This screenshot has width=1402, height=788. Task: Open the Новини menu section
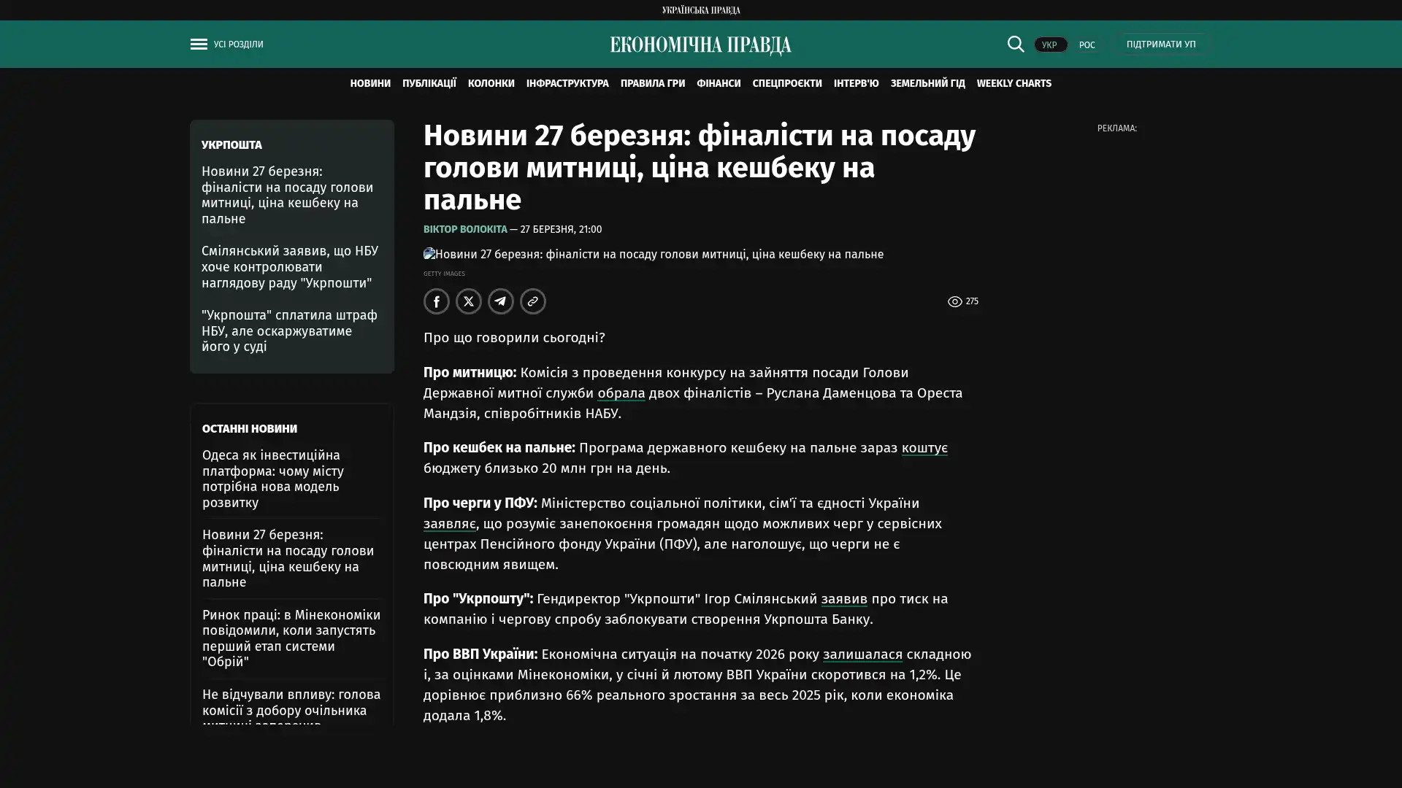pyautogui.click(x=369, y=84)
